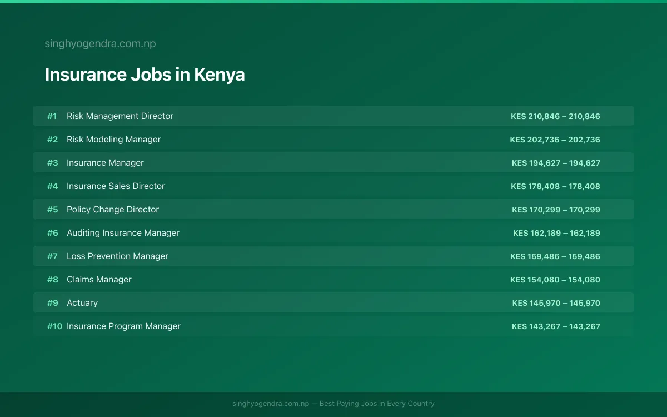Click salary 'KES 210,846 – 210,846'
Viewport: 667px width, 417px height.
555,116
